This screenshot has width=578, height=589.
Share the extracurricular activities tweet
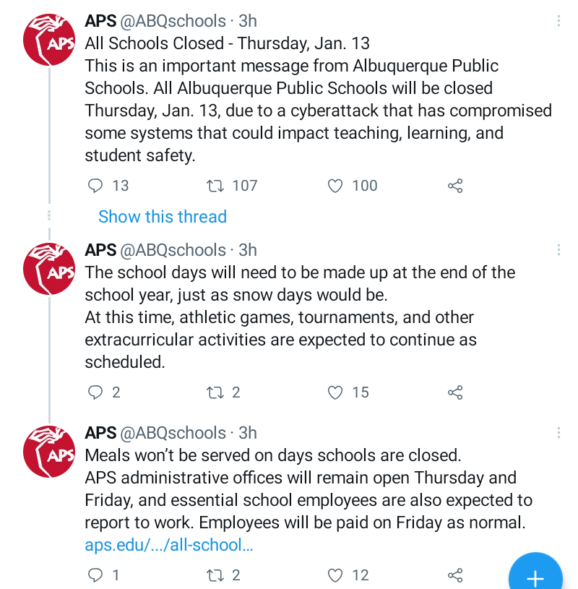click(x=455, y=392)
